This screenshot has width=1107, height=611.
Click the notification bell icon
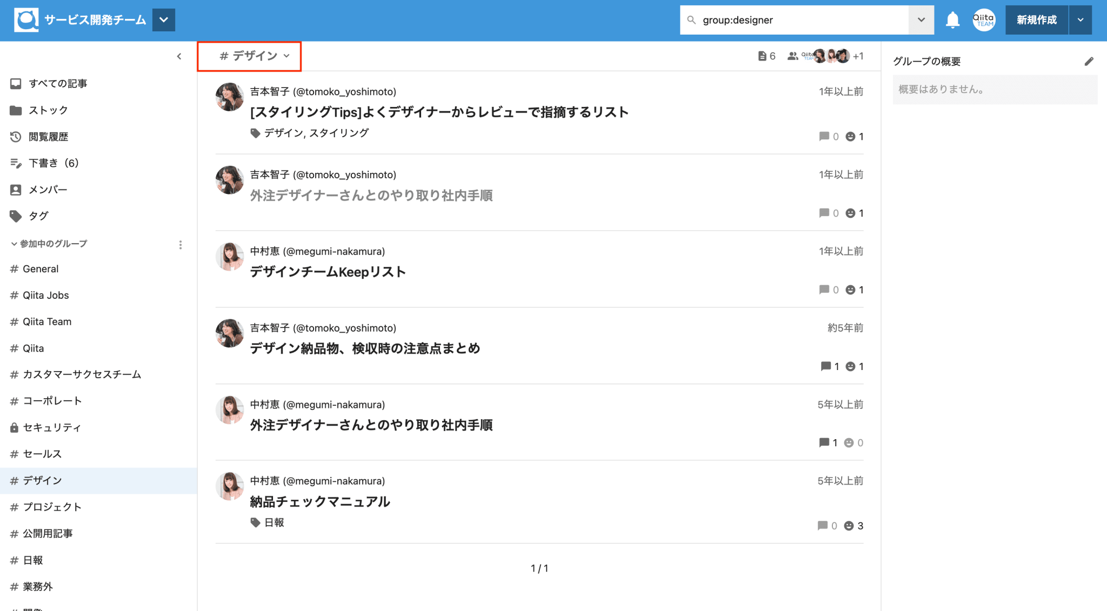tap(952, 20)
